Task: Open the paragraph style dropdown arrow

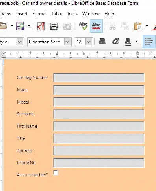Action: (20, 42)
